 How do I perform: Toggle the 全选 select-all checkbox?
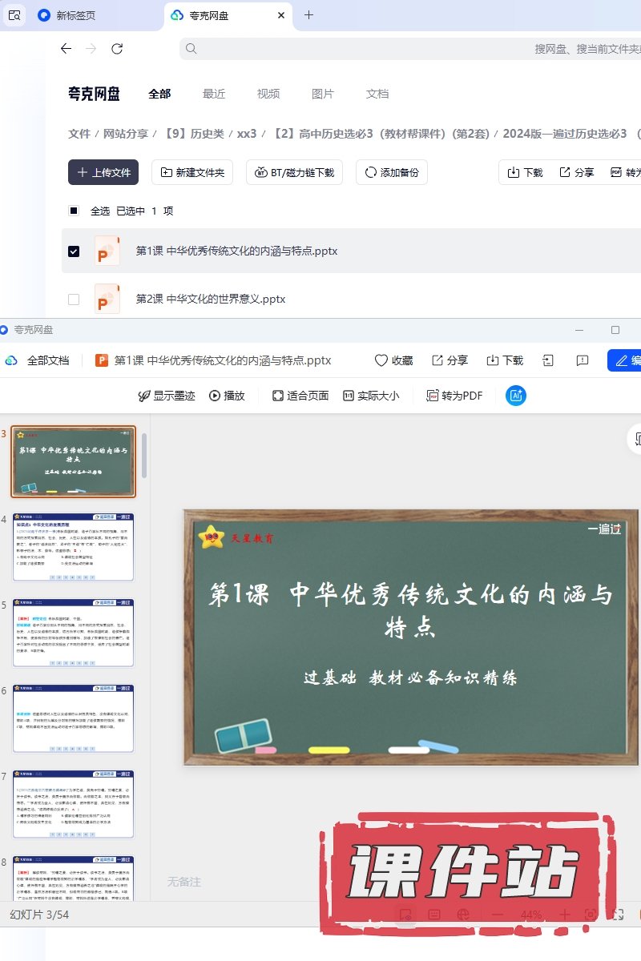coord(74,211)
